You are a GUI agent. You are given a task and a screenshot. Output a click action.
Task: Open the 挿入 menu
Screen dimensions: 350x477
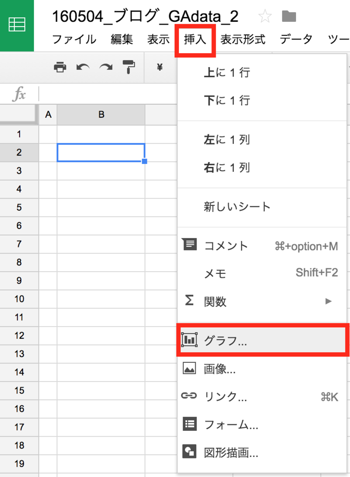tap(195, 40)
